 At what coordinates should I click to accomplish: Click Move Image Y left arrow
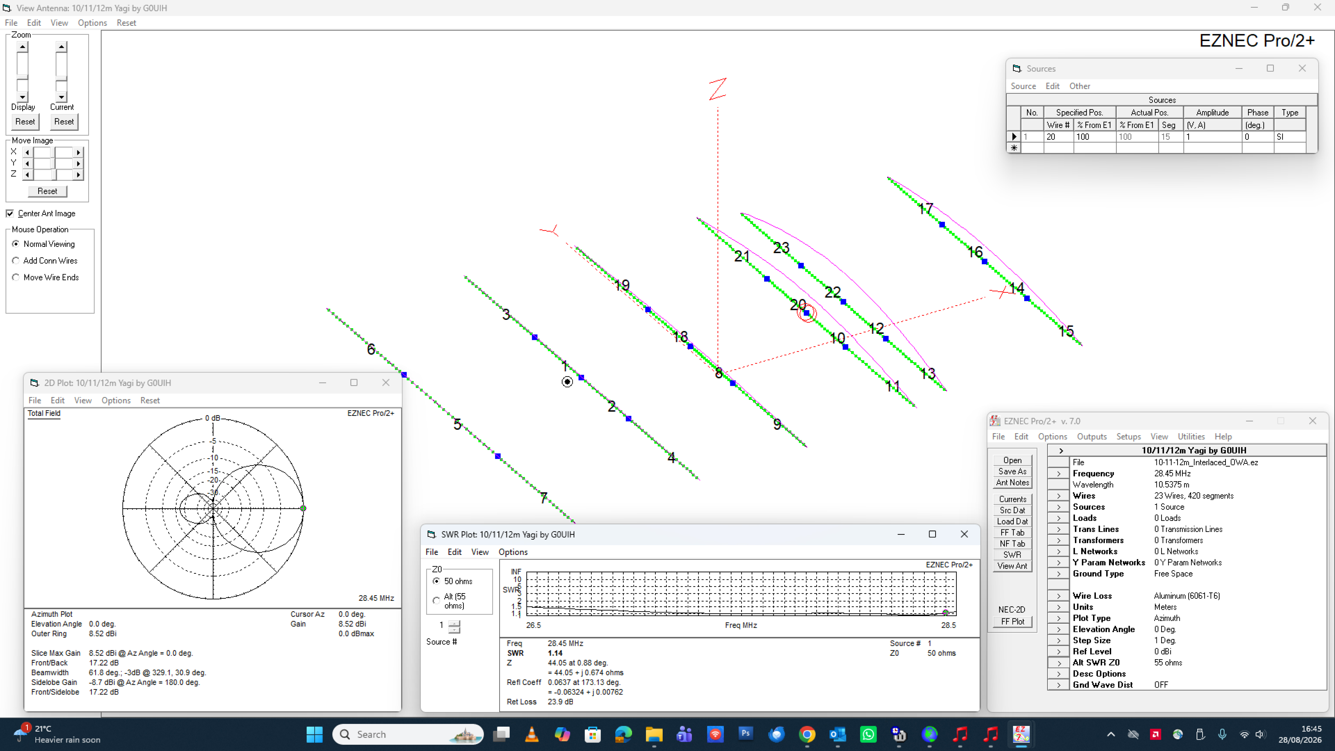click(27, 163)
